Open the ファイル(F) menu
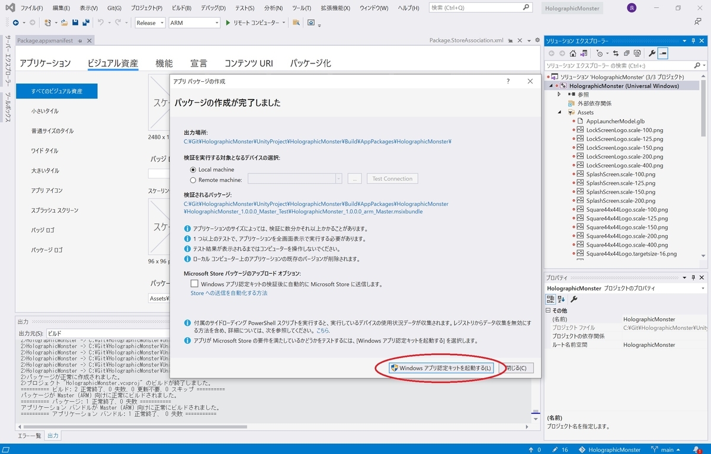The height and width of the screenshot is (454, 711). 31,8
